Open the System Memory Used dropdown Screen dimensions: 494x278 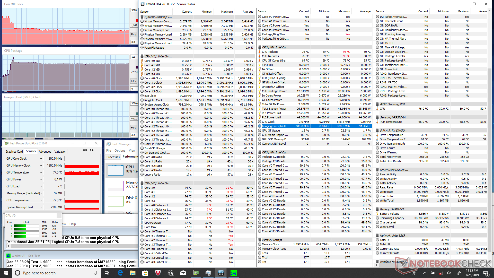coord(41,207)
